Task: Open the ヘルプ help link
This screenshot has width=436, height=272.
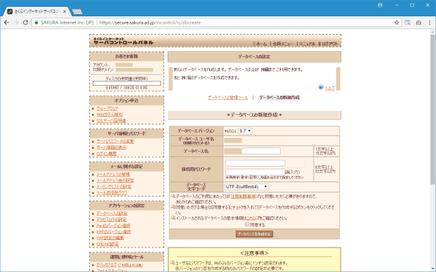Action: click(x=330, y=88)
